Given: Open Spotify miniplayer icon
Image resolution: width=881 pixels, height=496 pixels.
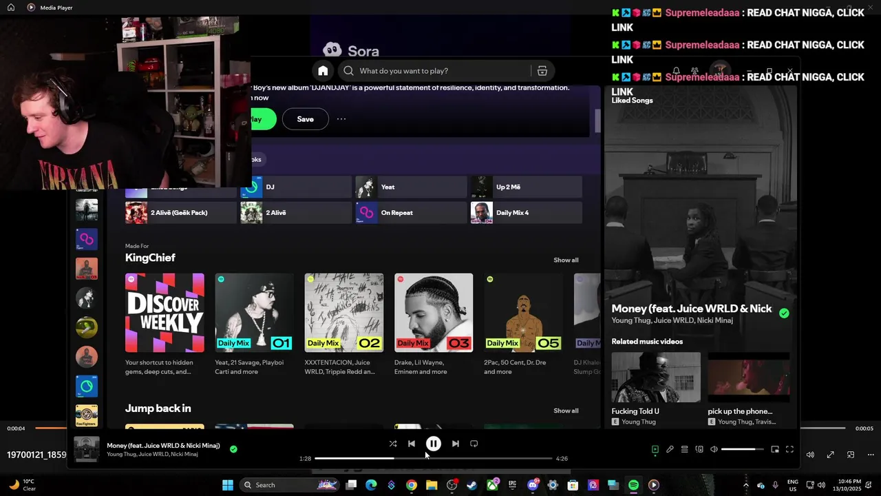Looking at the screenshot, I should 775,449.
